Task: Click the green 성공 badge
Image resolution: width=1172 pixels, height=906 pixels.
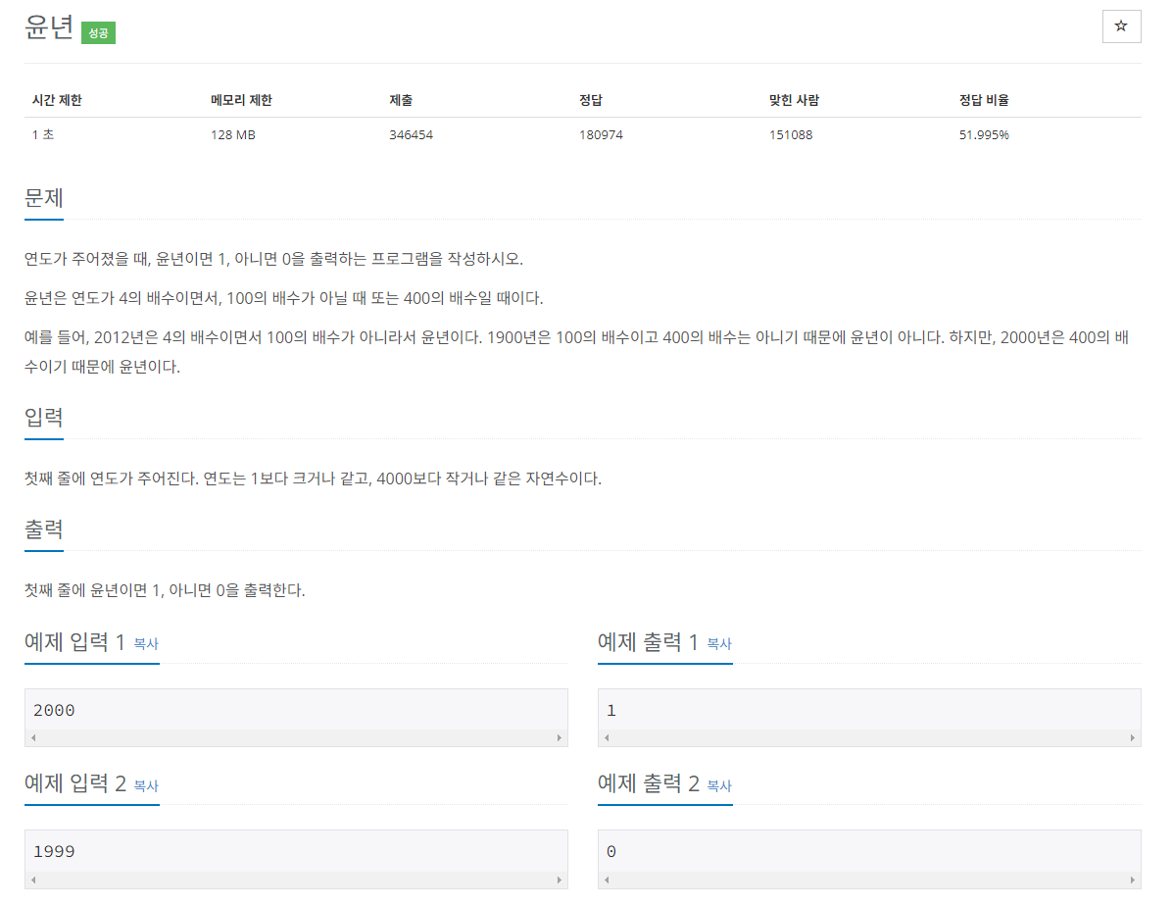Action: 98,33
